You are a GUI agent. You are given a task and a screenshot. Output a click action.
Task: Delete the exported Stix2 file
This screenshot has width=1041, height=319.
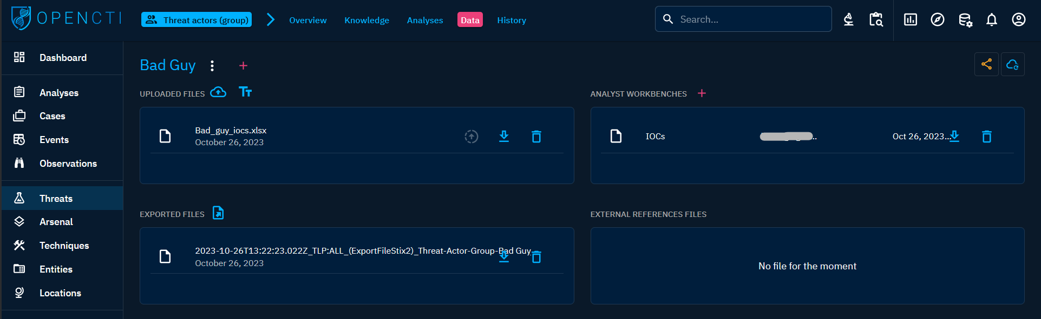point(536,257)
